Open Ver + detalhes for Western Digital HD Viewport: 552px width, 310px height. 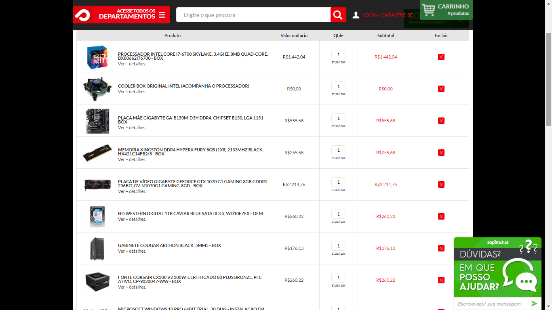(132, 219)
